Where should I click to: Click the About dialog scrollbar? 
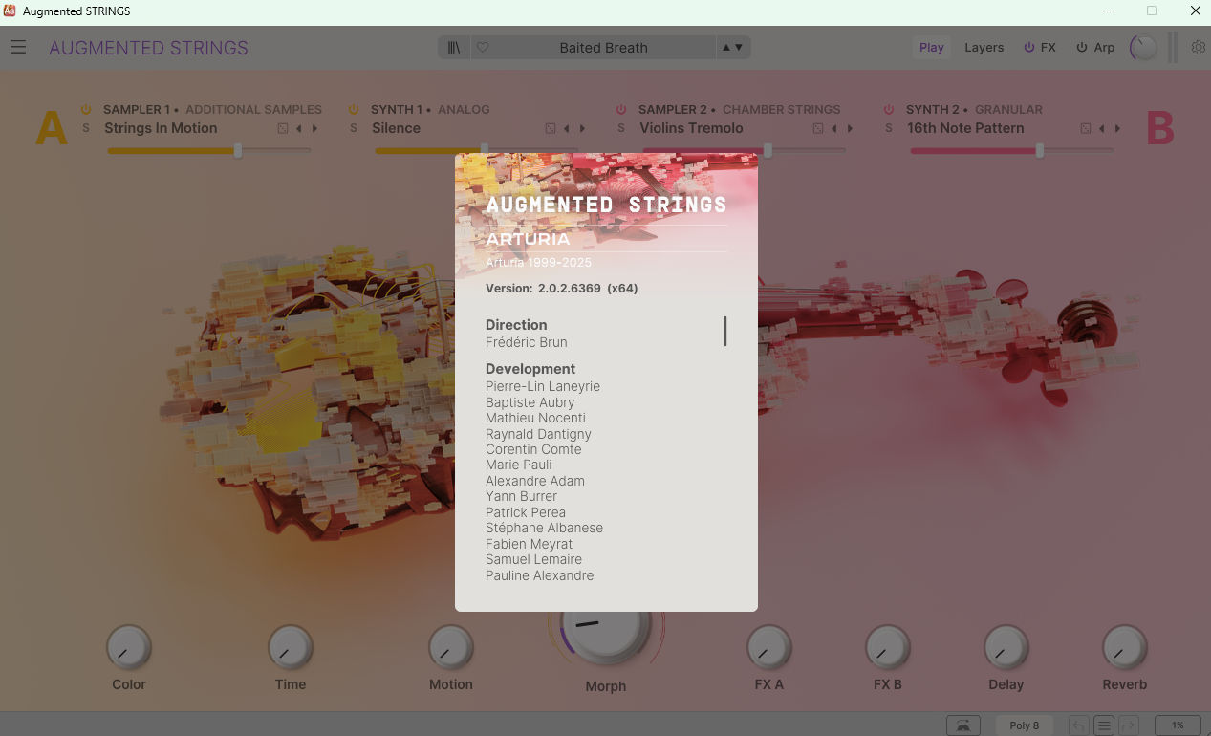(x=725, y=331)
